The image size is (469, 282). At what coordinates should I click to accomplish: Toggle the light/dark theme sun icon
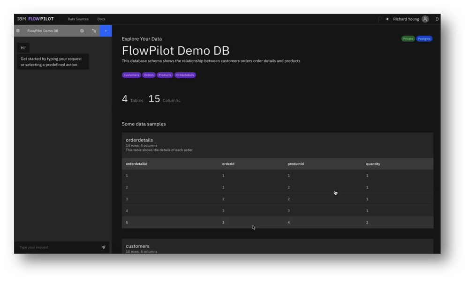tap(387, 19)
